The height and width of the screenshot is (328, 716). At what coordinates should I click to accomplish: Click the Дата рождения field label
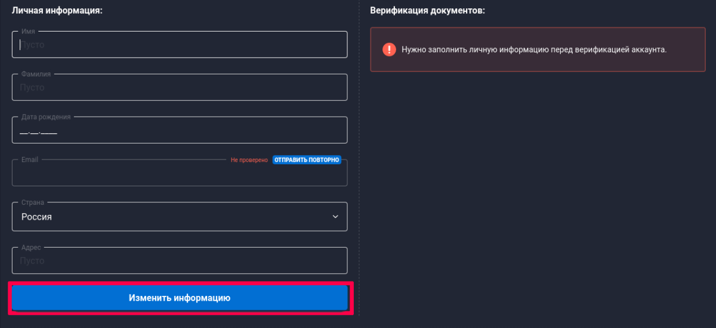(x=46, y=117)
